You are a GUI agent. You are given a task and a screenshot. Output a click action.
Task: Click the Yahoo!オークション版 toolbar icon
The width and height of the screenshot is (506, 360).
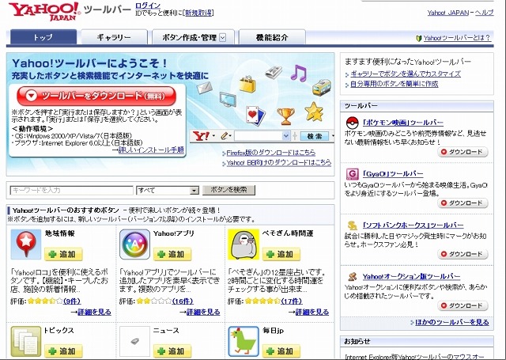[x=352, y=276]
